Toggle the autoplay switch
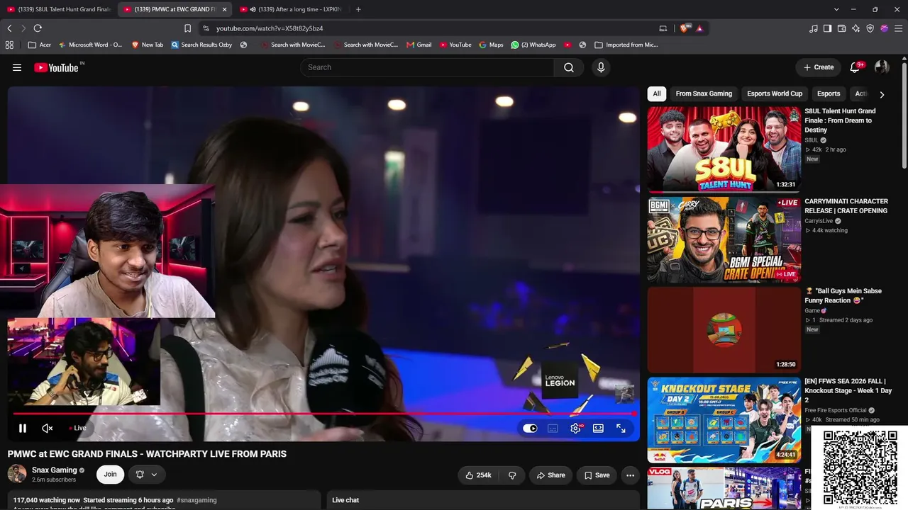The image size is (908, 510). point(530,428)
